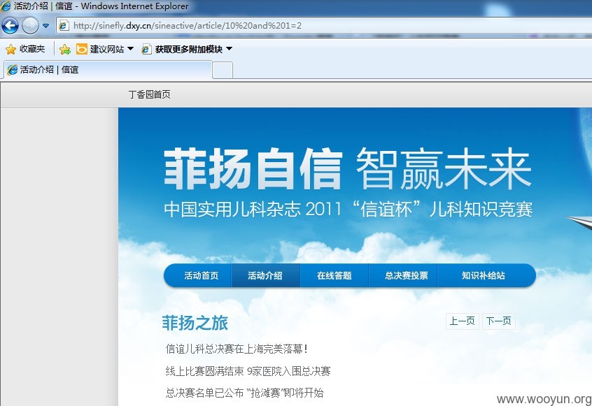Open article 总决赛名单已公布 抢滩赛即将开始

(x=245, y=393)
